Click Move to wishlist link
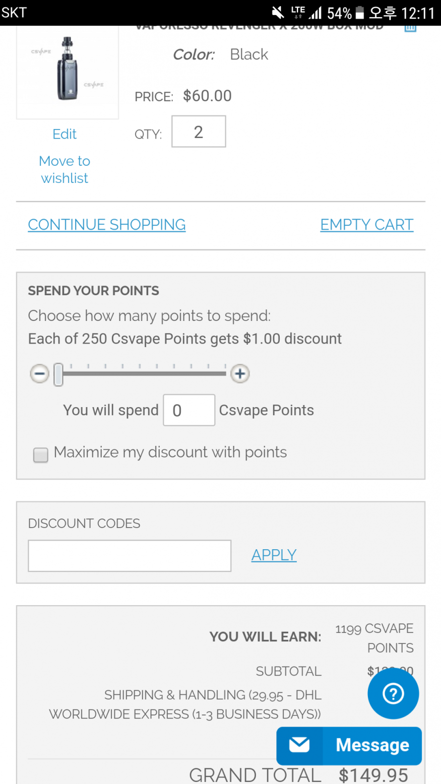 65,169
